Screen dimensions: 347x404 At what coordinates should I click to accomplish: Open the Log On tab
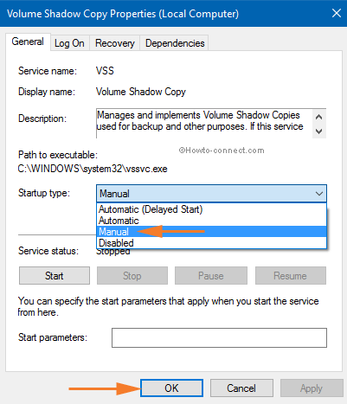pyautogui.click(x=69, y=43)
